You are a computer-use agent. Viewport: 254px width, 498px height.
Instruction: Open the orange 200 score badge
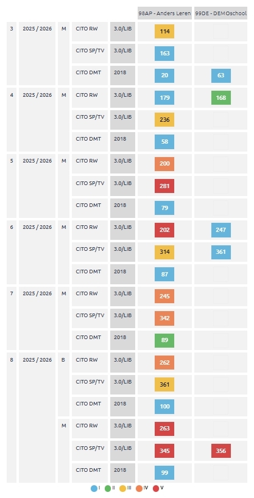[164, 164]
